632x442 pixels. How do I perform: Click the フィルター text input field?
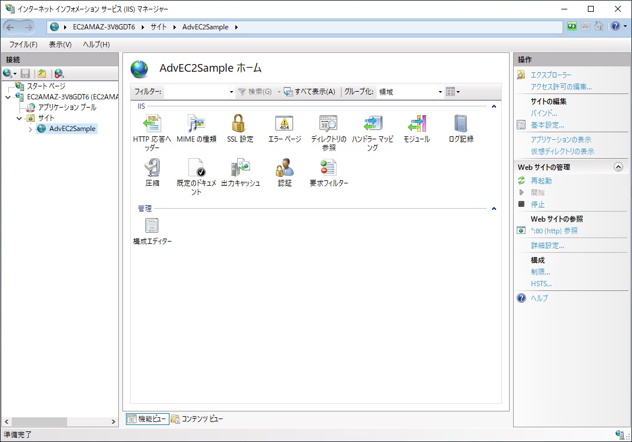(196, 92)
